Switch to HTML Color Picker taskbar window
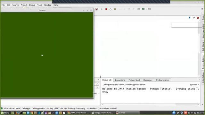The image size is (205, 115). point(78,113)
